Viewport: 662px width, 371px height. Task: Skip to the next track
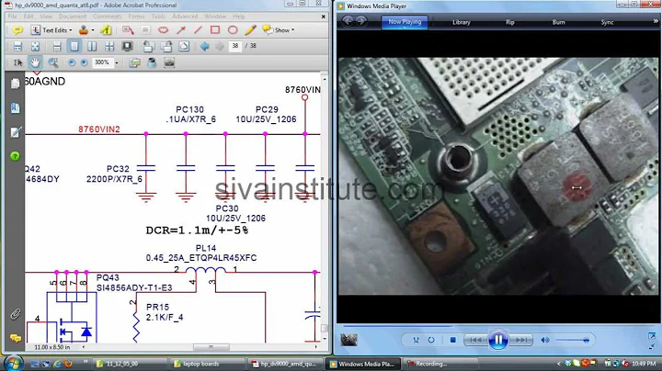(x=520, y=340)
